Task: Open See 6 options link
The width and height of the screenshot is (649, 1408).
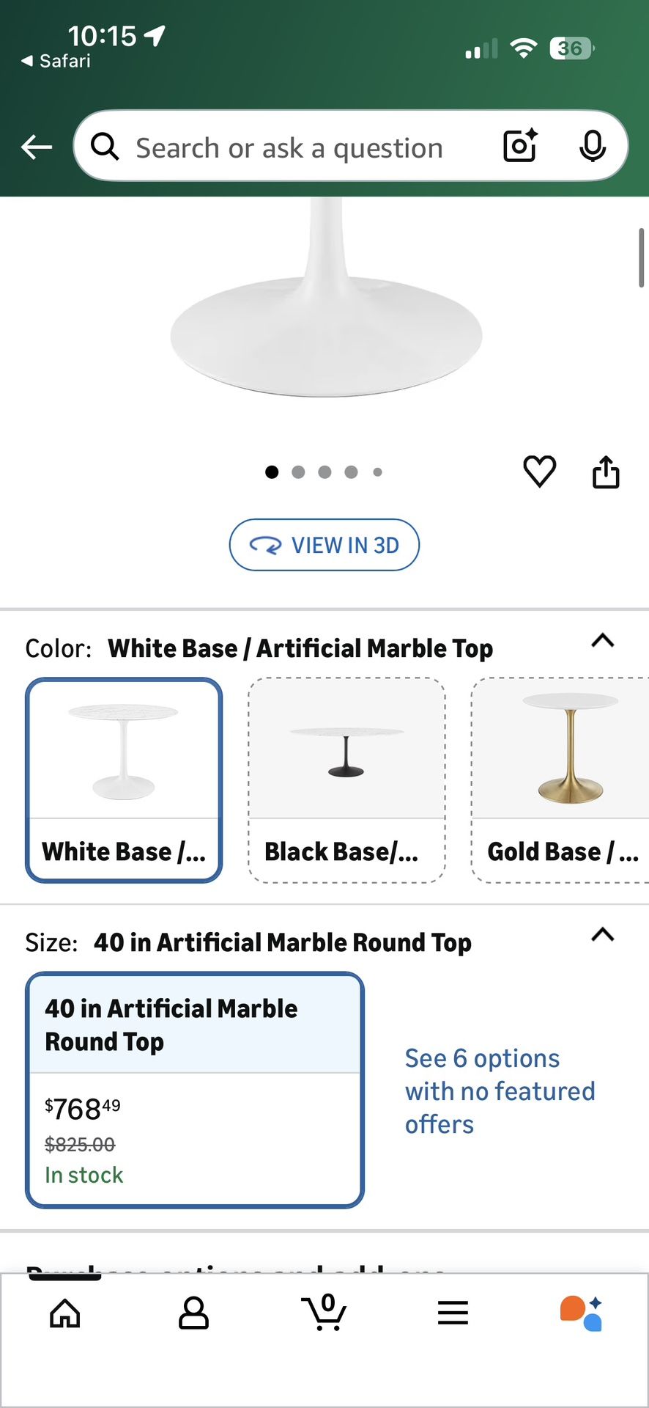Action: pyautogui.click(x=500, y=1090)
